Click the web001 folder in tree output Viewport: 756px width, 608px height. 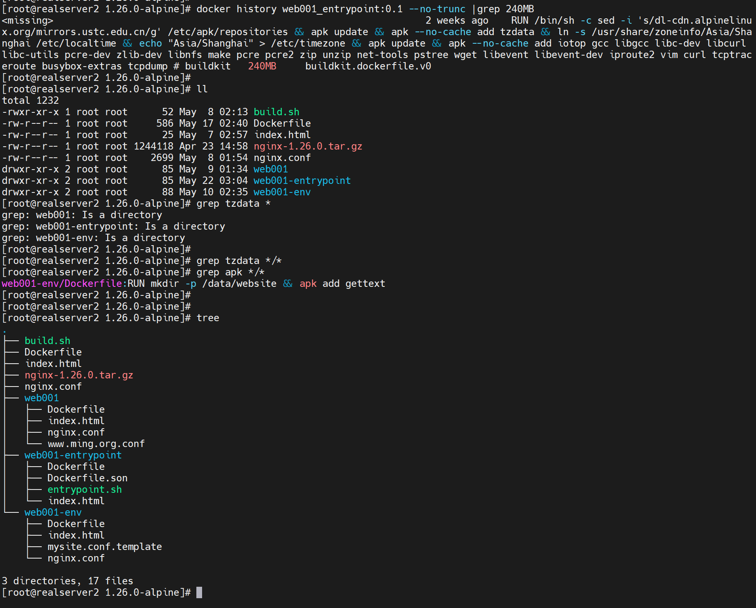(x=41, y=398)
